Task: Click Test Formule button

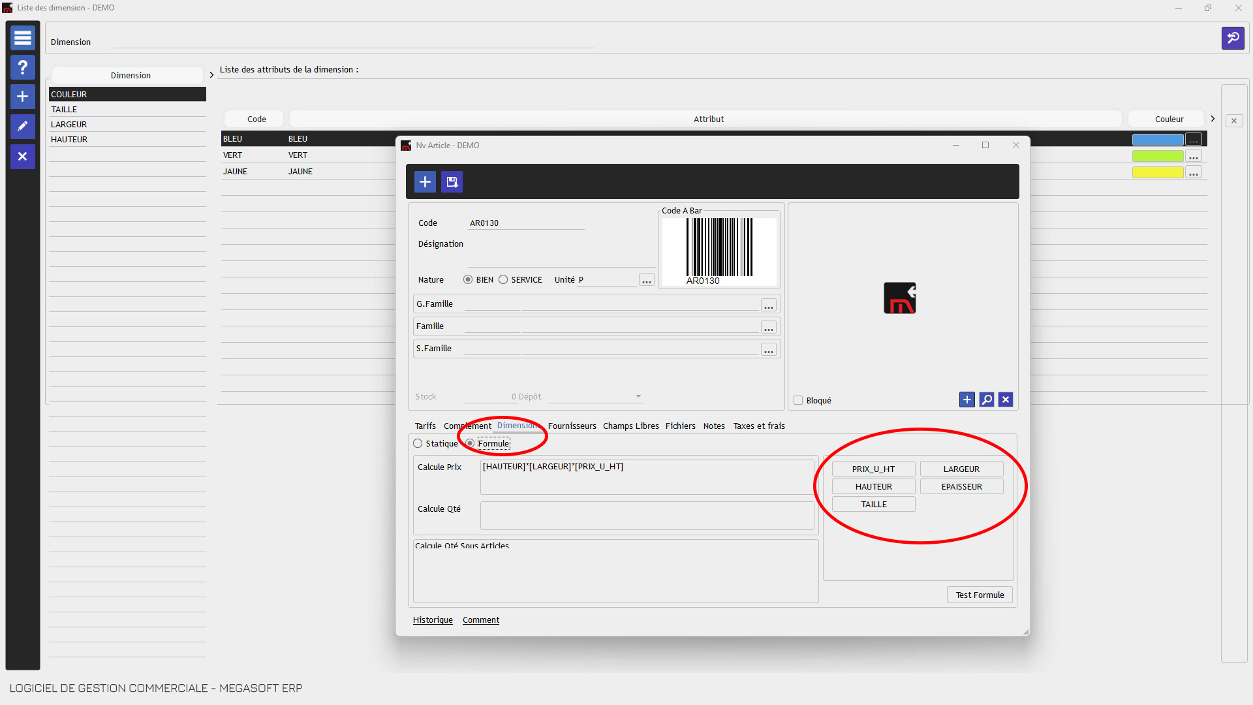Action: pos(980,595)
